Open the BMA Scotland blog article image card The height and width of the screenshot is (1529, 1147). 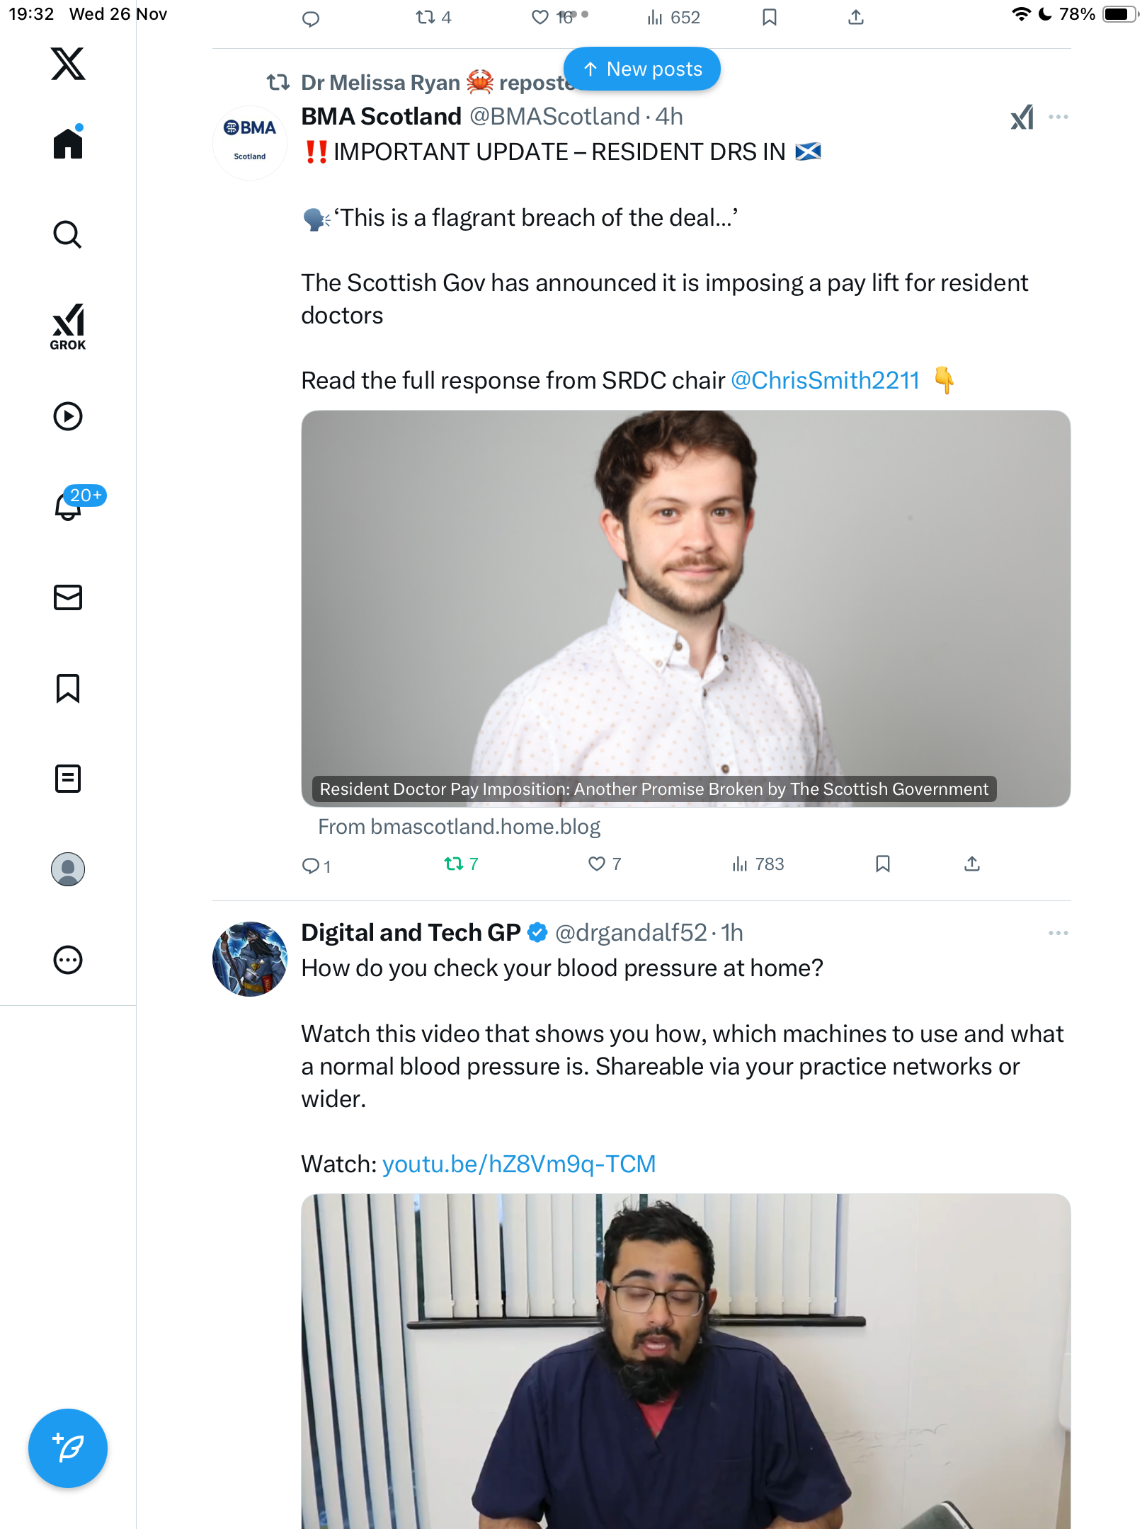point(685,609)
